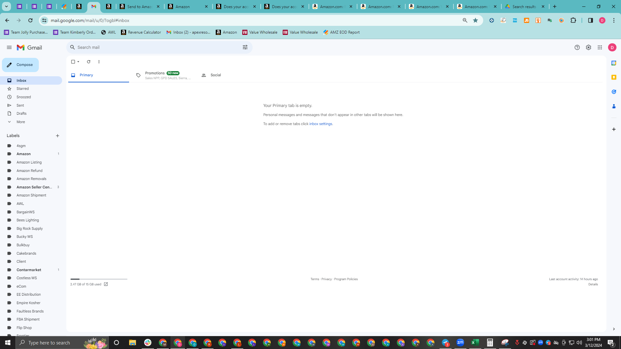Open new Chrome tab
Screen dimensions: 621x349
(555, 6)
